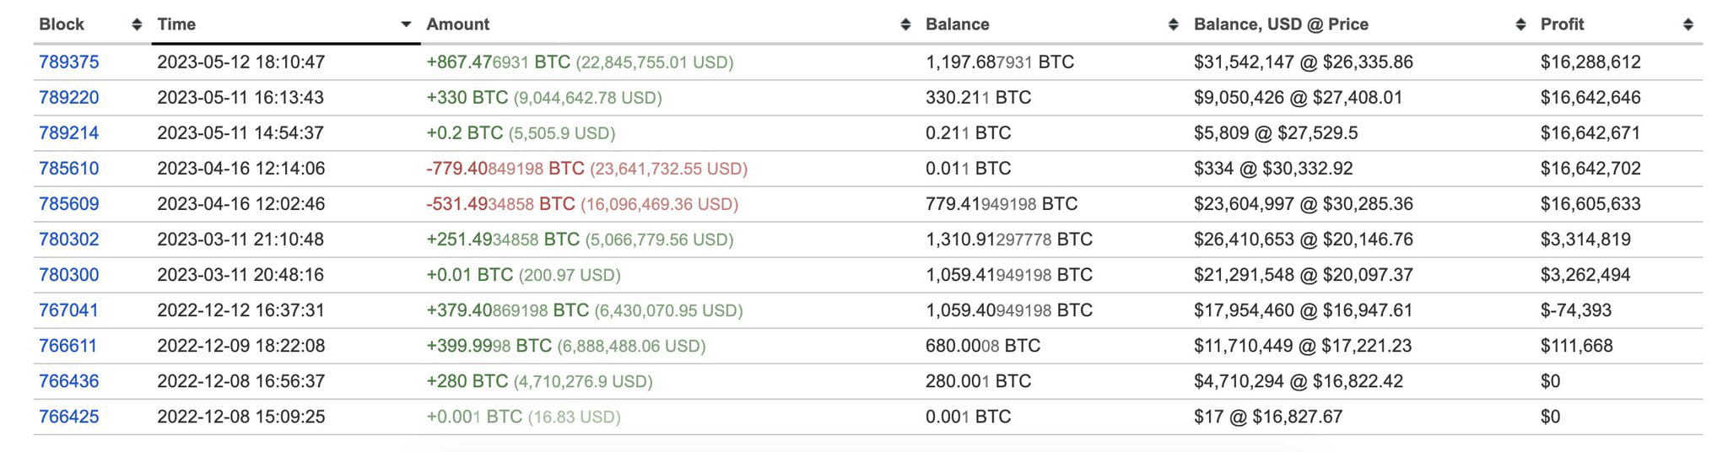View block 780302
1728x452 pixels.
[69, 239]
